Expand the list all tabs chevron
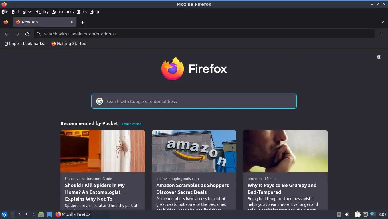The height and width of the screenshot is (219, 388). 382,22
